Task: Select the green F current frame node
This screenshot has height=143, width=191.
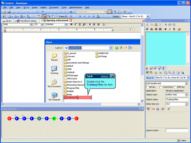Action: pos(54,119)
